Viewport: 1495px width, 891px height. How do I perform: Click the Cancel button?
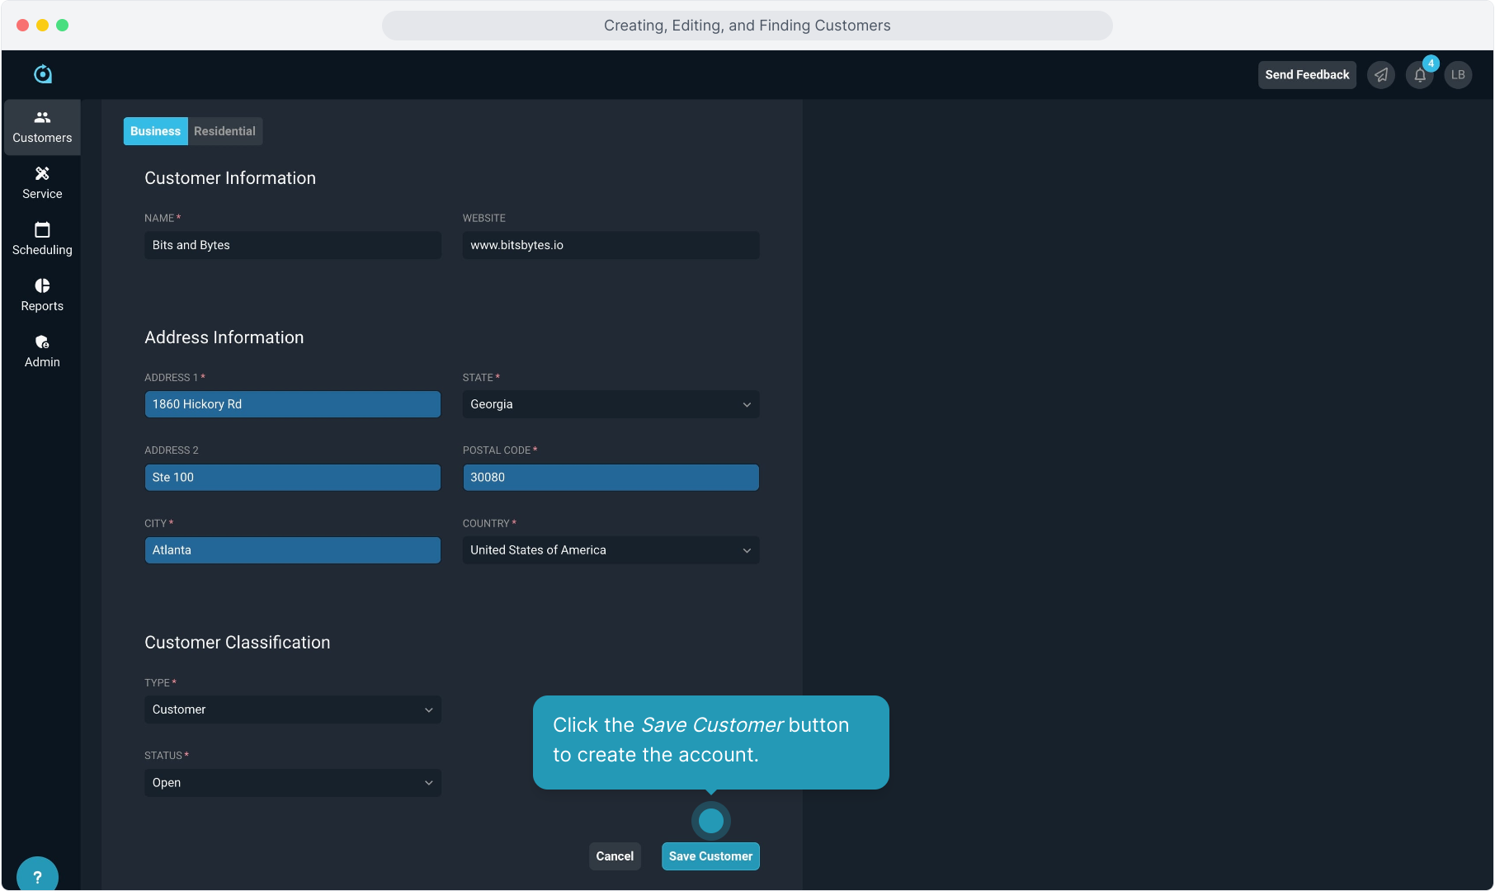point(615,856)
